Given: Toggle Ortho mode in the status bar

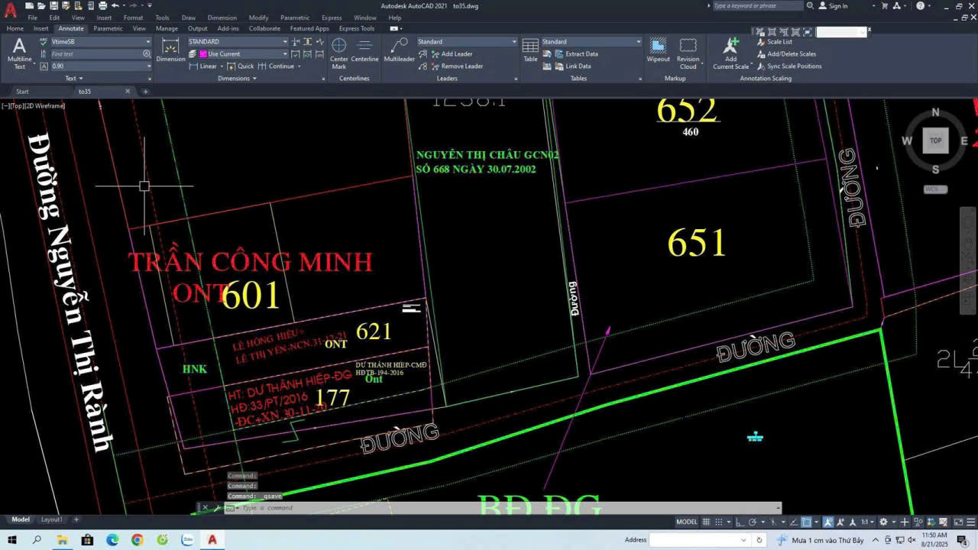Looking at the screenshot, I should (x=740, y=522).
